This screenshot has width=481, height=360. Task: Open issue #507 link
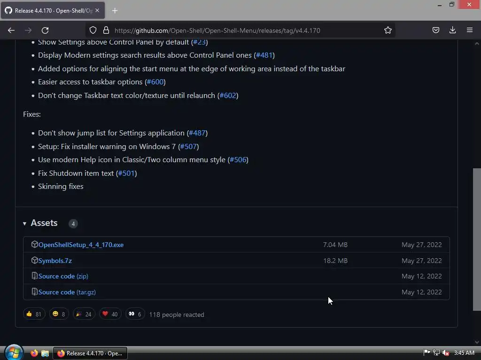tap(188, 146)
